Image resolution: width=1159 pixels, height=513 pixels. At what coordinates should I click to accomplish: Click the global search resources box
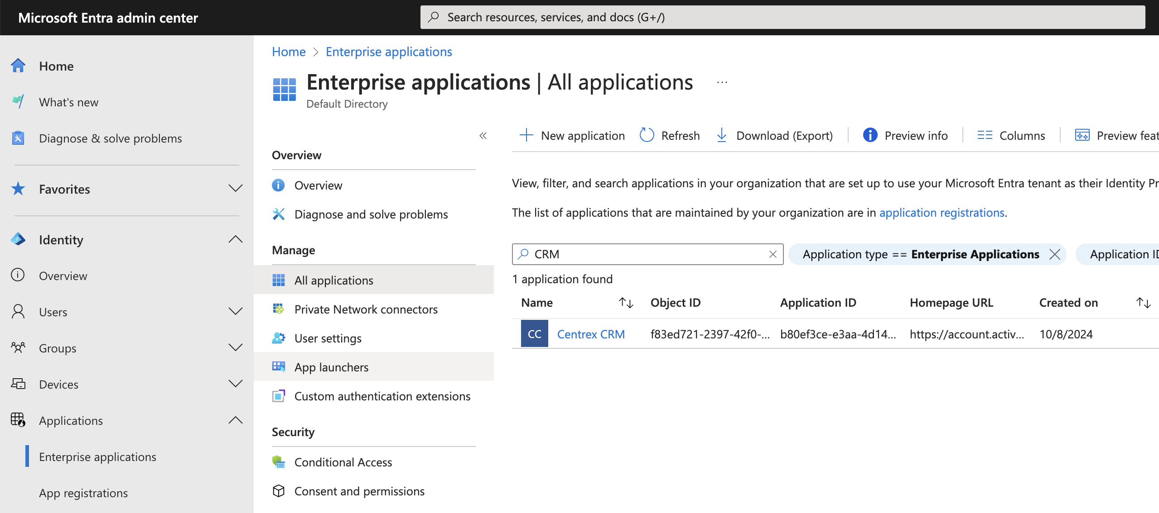782,17
